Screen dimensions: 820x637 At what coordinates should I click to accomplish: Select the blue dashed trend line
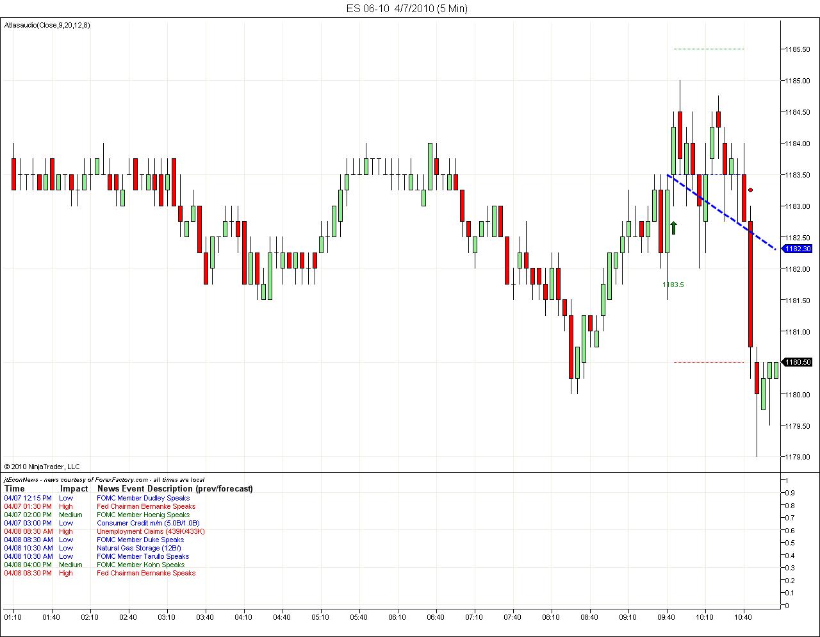pyautogui.click(x=722, y=212)
